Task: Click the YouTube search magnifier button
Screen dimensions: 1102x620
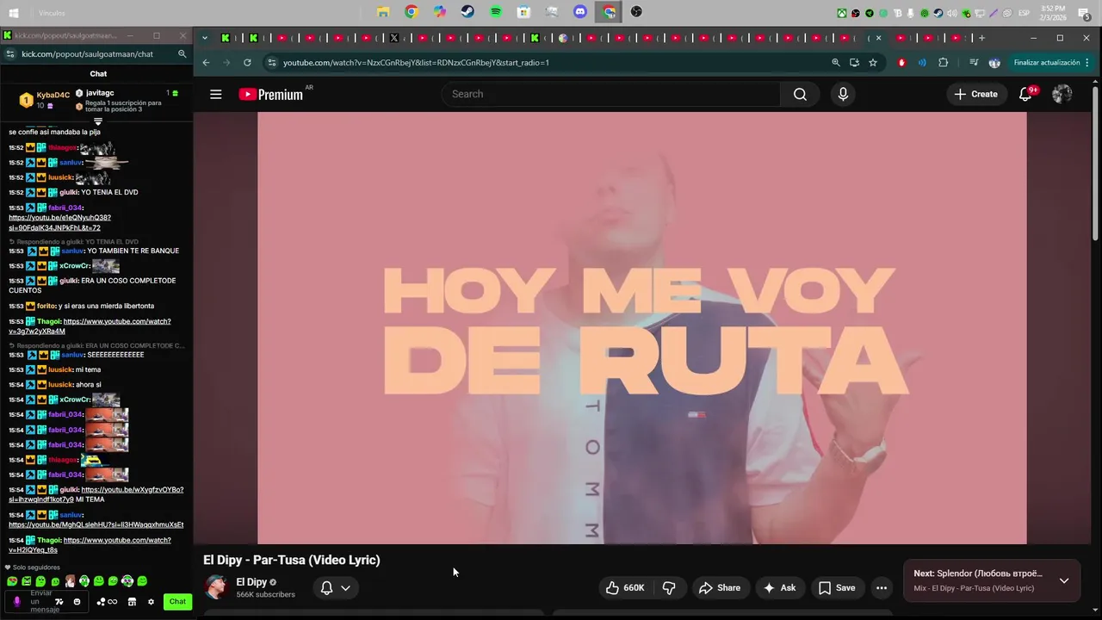Action: point(800,95)
